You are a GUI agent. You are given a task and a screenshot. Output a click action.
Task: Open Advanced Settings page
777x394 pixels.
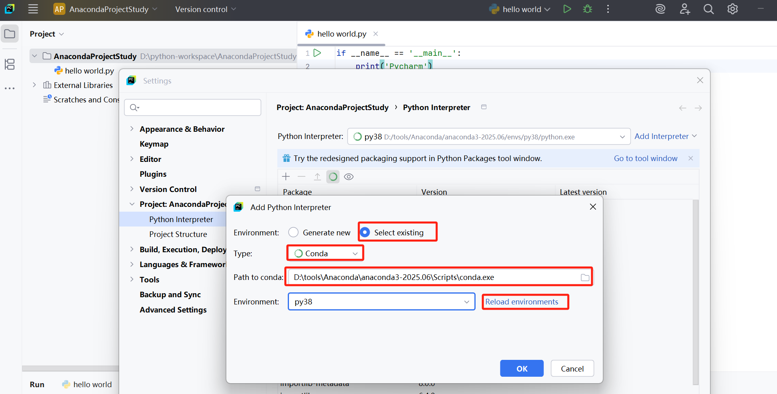click(x=173, y=310)
